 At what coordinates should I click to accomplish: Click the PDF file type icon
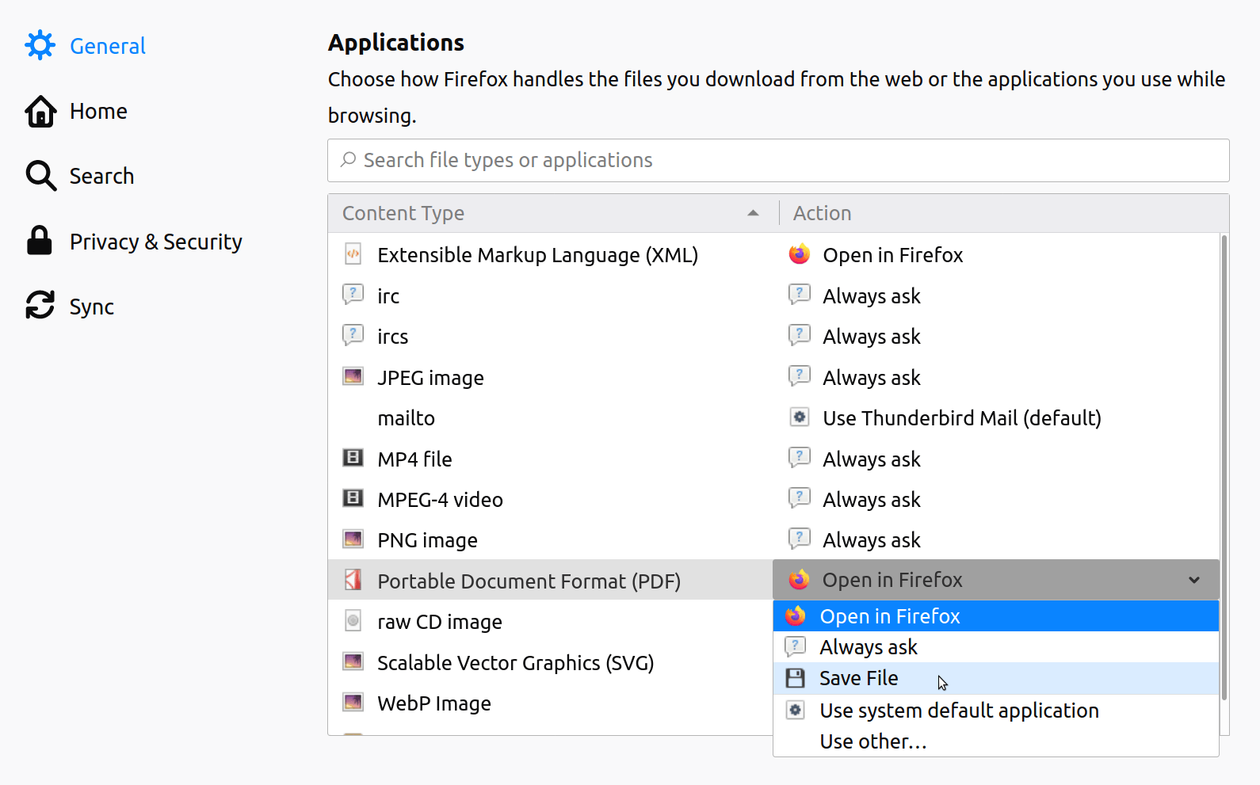point(353,581)
